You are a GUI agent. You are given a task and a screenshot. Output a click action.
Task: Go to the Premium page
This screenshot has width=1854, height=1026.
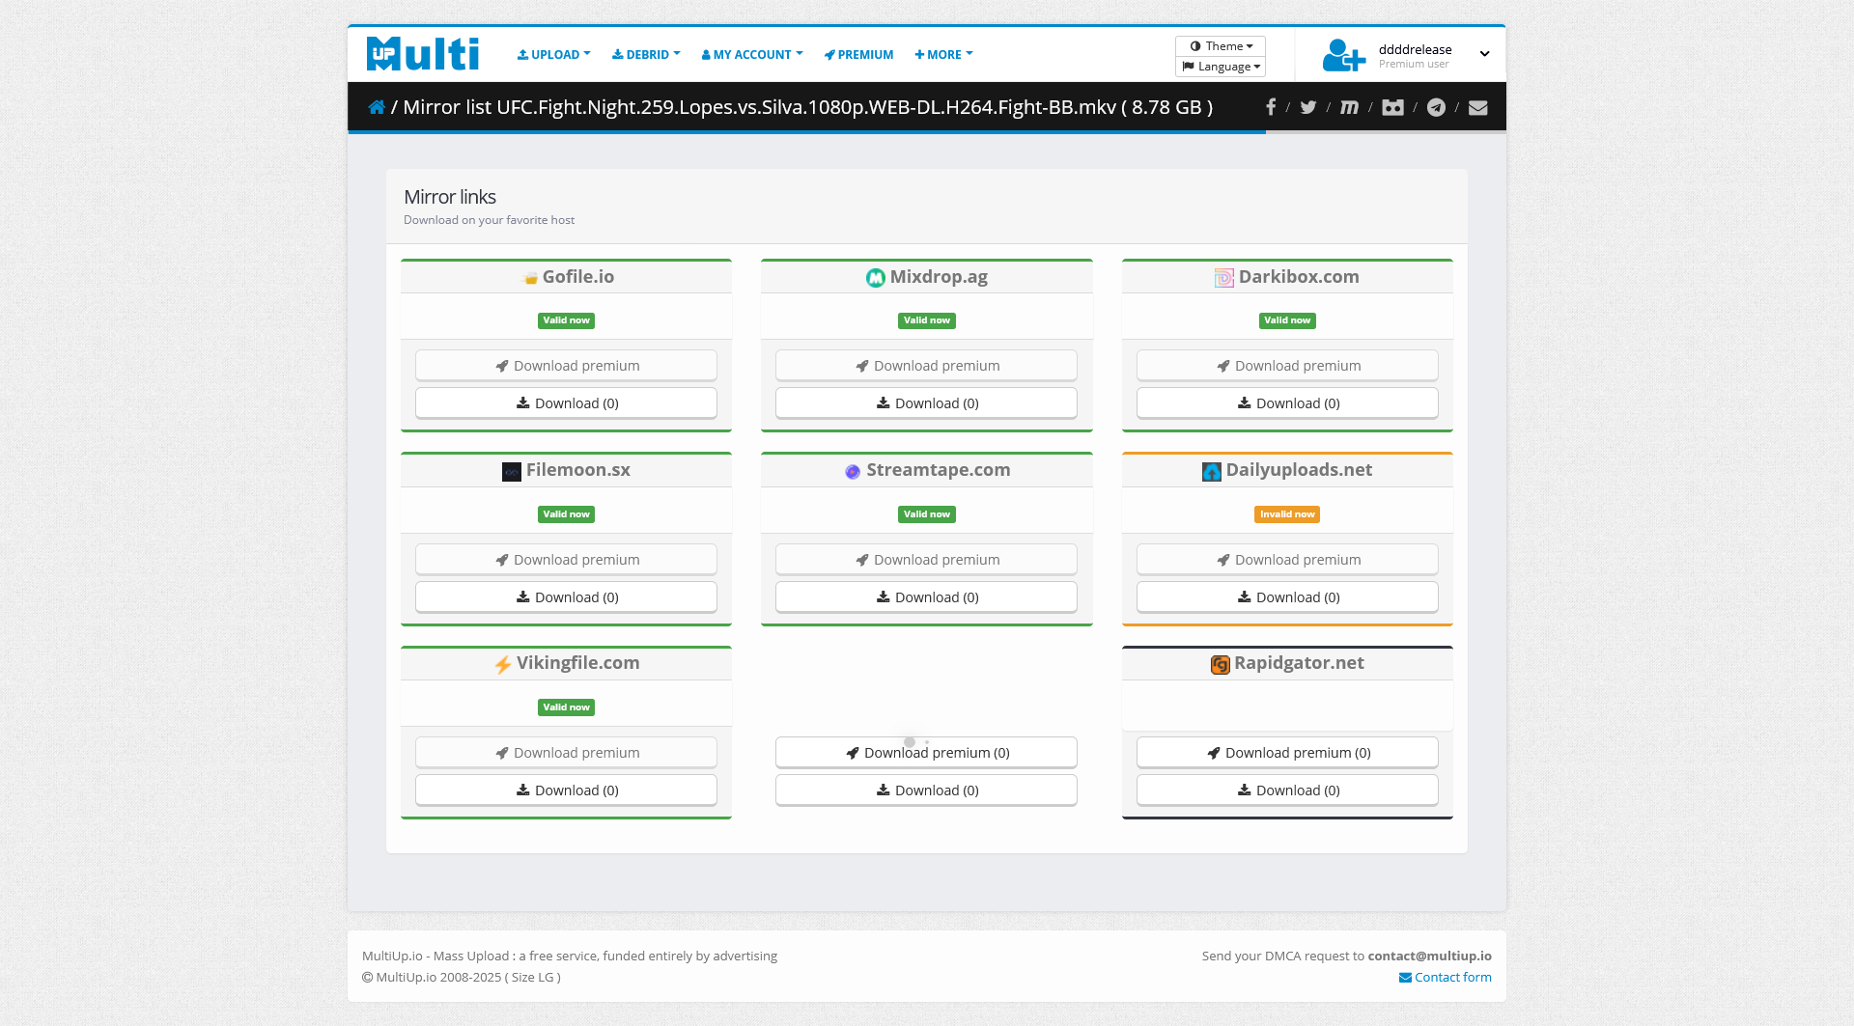point(858,54)
